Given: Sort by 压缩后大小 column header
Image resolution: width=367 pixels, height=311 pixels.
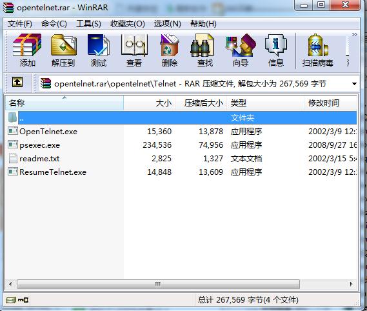Looking at the screenshot, I should (x=201, y=103).
